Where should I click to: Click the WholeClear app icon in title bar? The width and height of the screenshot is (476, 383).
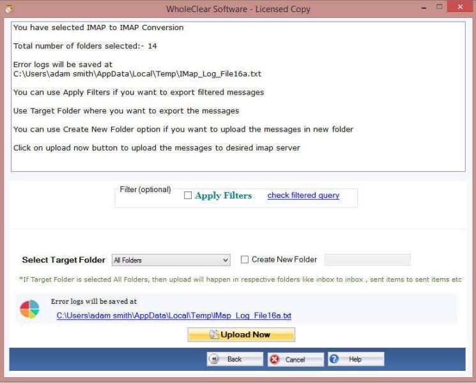tap(8, 8)
